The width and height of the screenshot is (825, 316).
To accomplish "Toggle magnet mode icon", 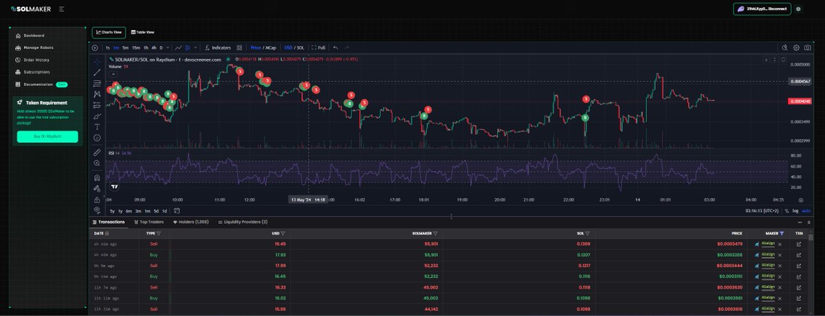I will coord(97,177).
